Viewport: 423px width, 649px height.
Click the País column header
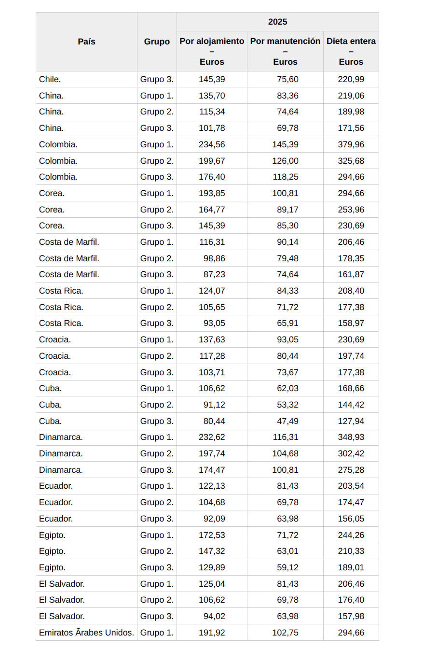(86, 42)
